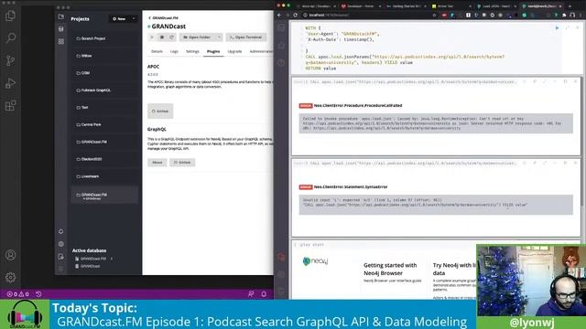Open the Neo4j Desktop settings gear

[61, 244]
